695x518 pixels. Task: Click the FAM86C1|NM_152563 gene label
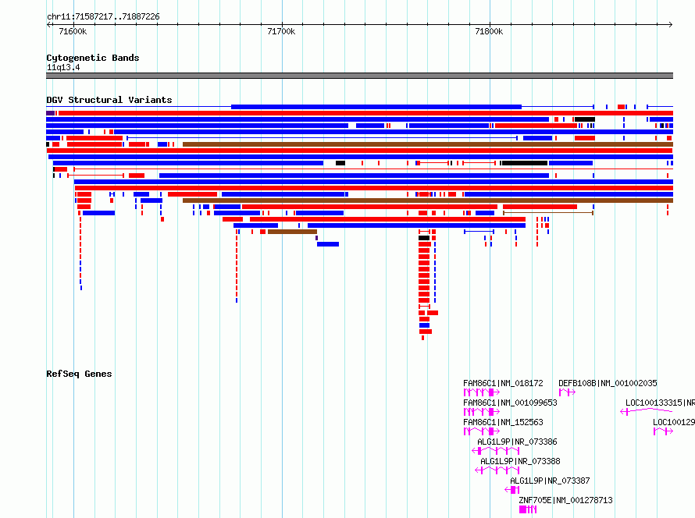503,422
